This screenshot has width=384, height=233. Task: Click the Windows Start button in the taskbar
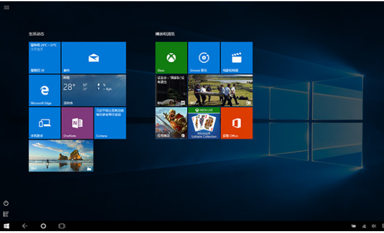pyautogui.click(x=6, y=226)
